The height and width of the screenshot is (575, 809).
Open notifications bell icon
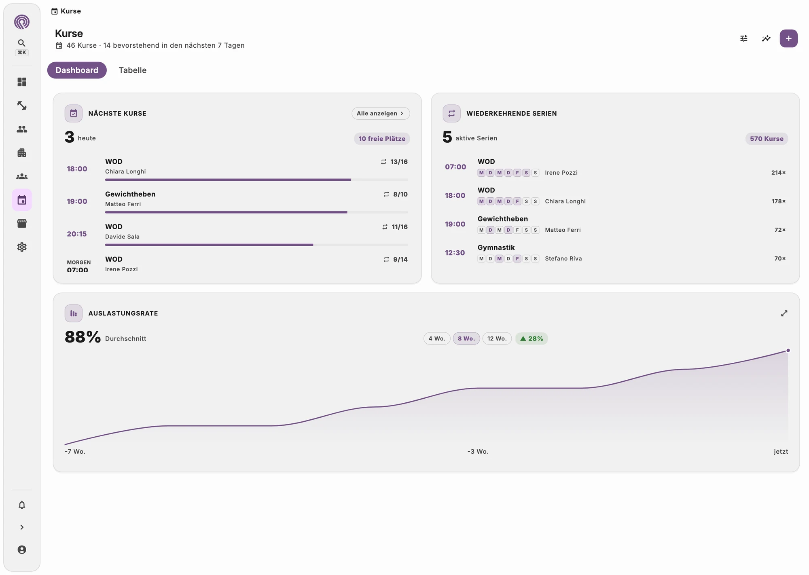(22, 505)
